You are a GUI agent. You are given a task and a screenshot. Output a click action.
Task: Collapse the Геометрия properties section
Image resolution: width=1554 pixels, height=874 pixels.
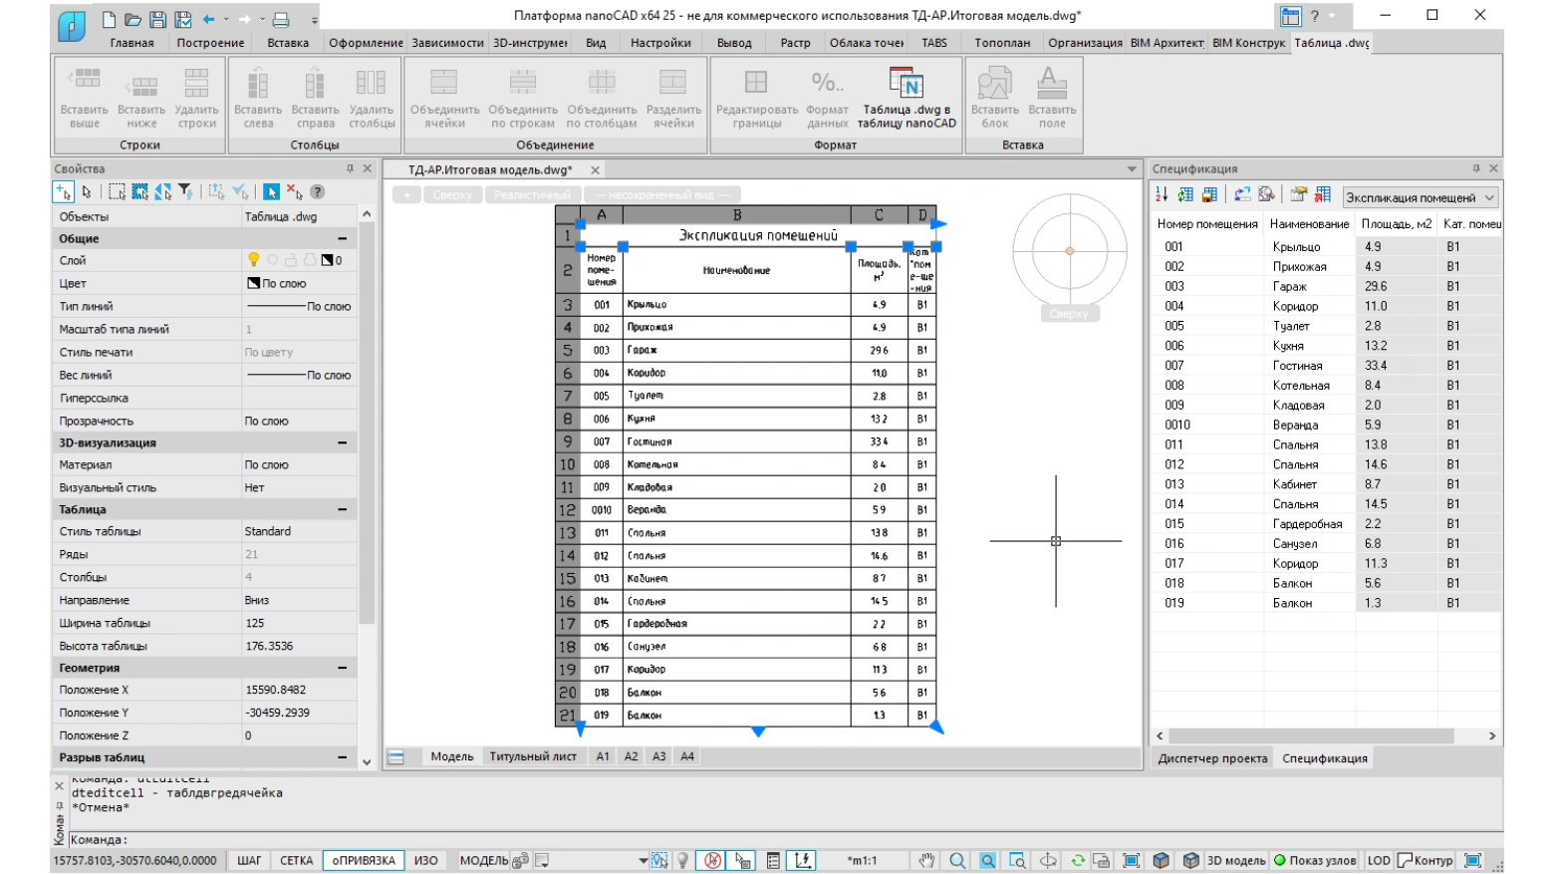coord(342,668)
